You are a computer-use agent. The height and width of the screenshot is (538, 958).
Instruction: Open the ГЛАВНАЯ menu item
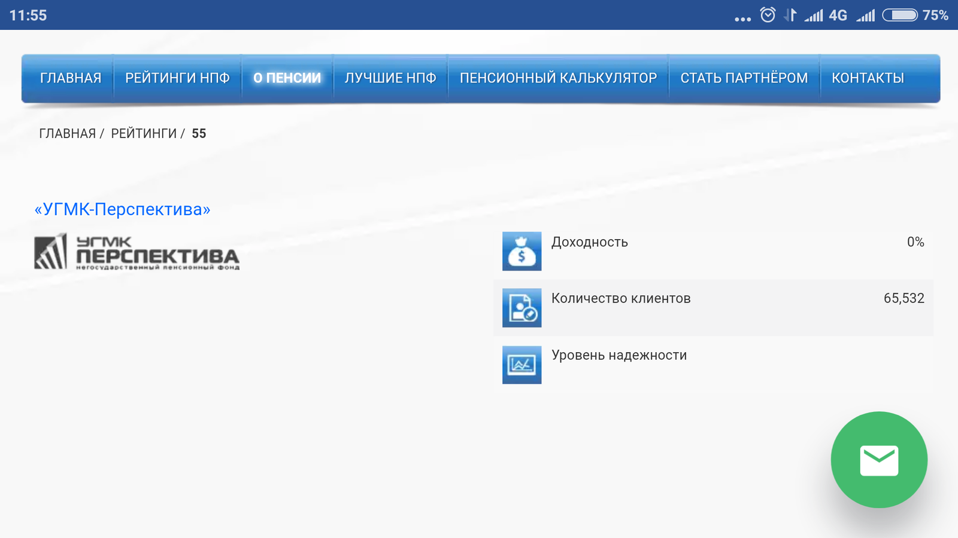71,78
